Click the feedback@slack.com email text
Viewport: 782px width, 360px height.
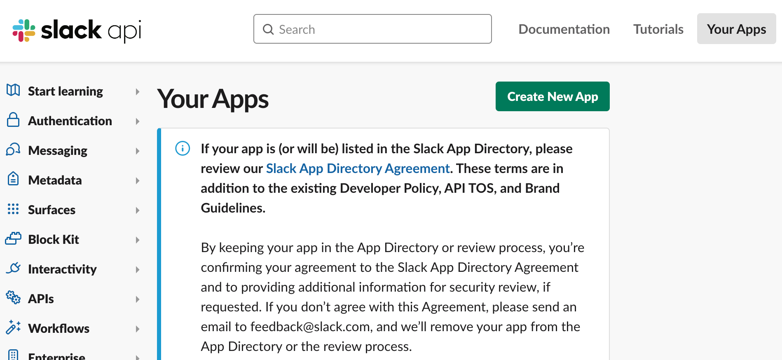point(310,327)
